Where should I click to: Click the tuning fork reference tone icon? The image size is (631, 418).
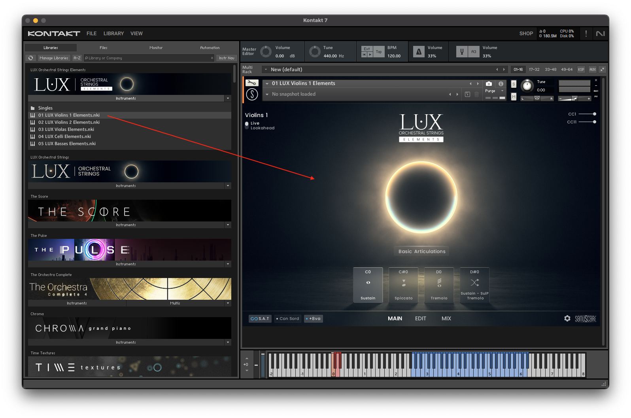point(462,52)
